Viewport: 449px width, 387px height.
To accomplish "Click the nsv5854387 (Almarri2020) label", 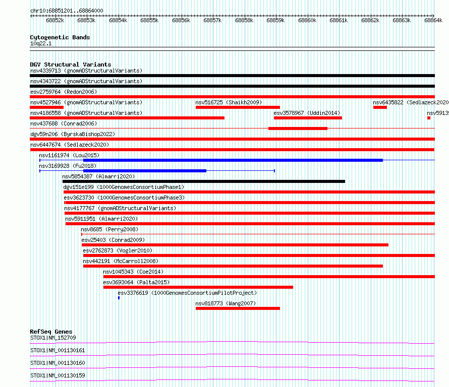I will [x=98, y=176].
